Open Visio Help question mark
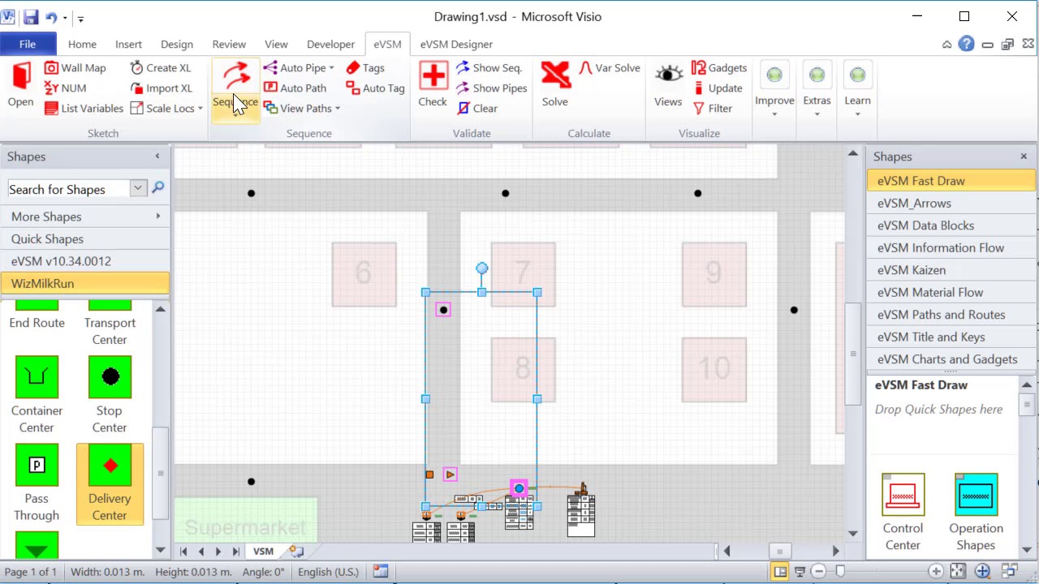 pos(966,44)
